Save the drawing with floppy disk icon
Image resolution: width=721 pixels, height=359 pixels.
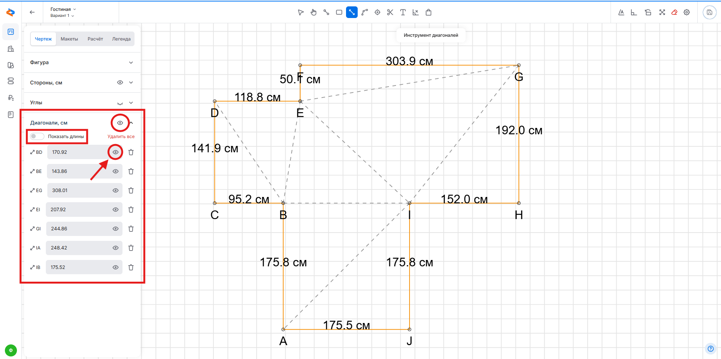pyautogui.click(x=709, y=12)
